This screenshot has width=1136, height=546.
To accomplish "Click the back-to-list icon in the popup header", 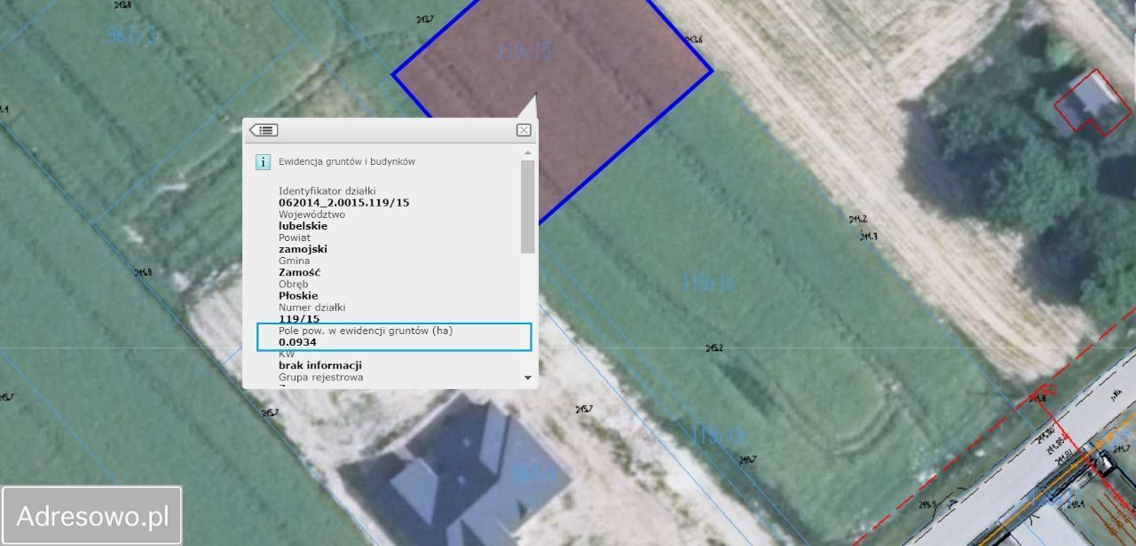I will tap(264, 130).
